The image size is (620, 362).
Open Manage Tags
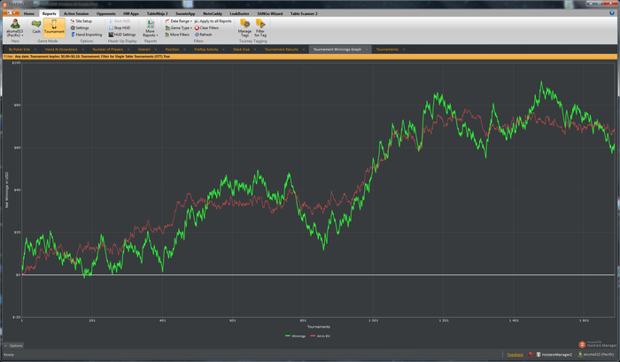tap(244, 28)
